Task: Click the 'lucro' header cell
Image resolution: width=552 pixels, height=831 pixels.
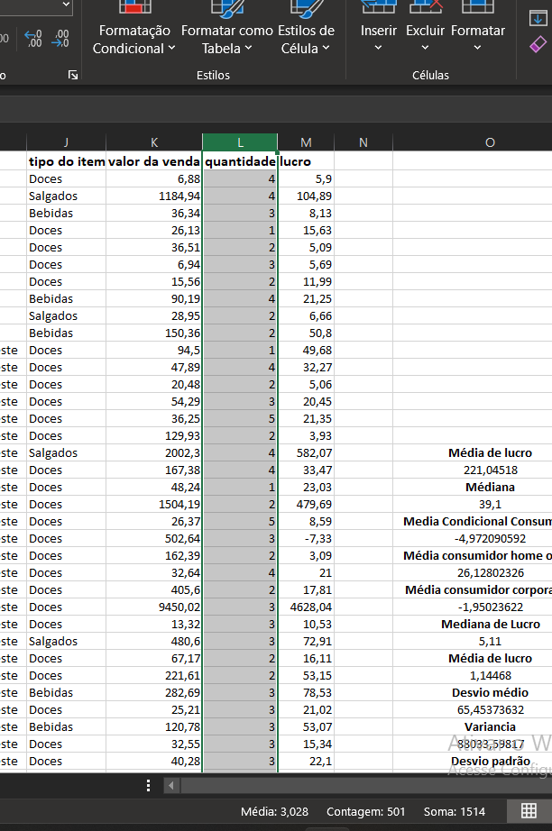Action: (306, 161)
